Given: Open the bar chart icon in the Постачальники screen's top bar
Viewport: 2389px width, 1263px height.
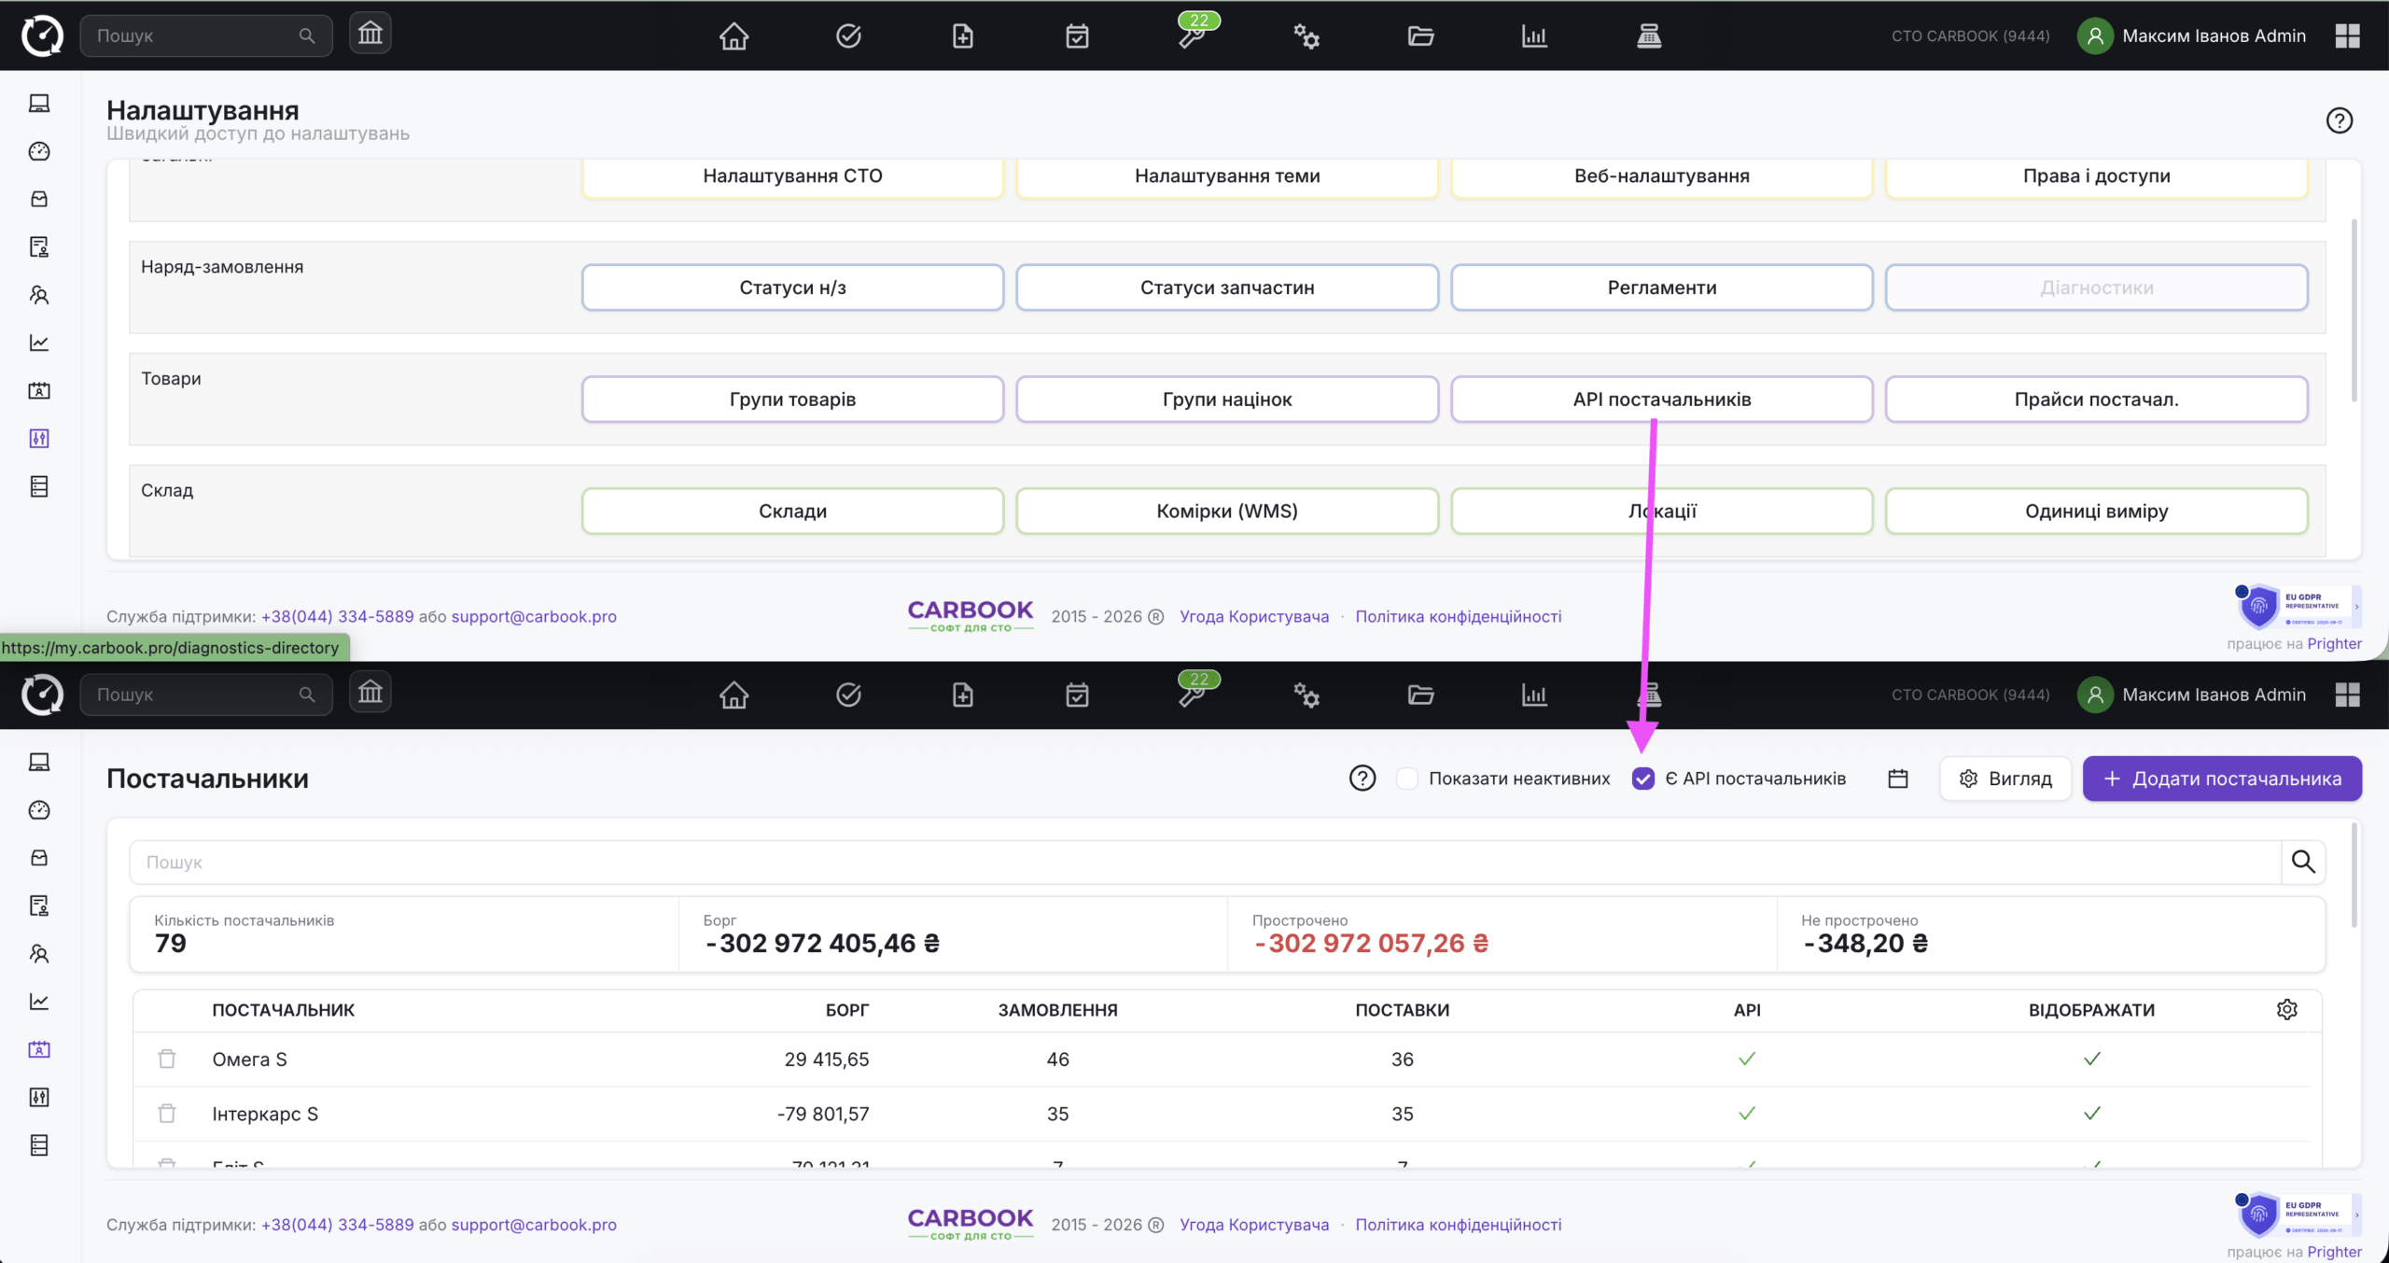Looking at the screenshot, I should 1534,695.
